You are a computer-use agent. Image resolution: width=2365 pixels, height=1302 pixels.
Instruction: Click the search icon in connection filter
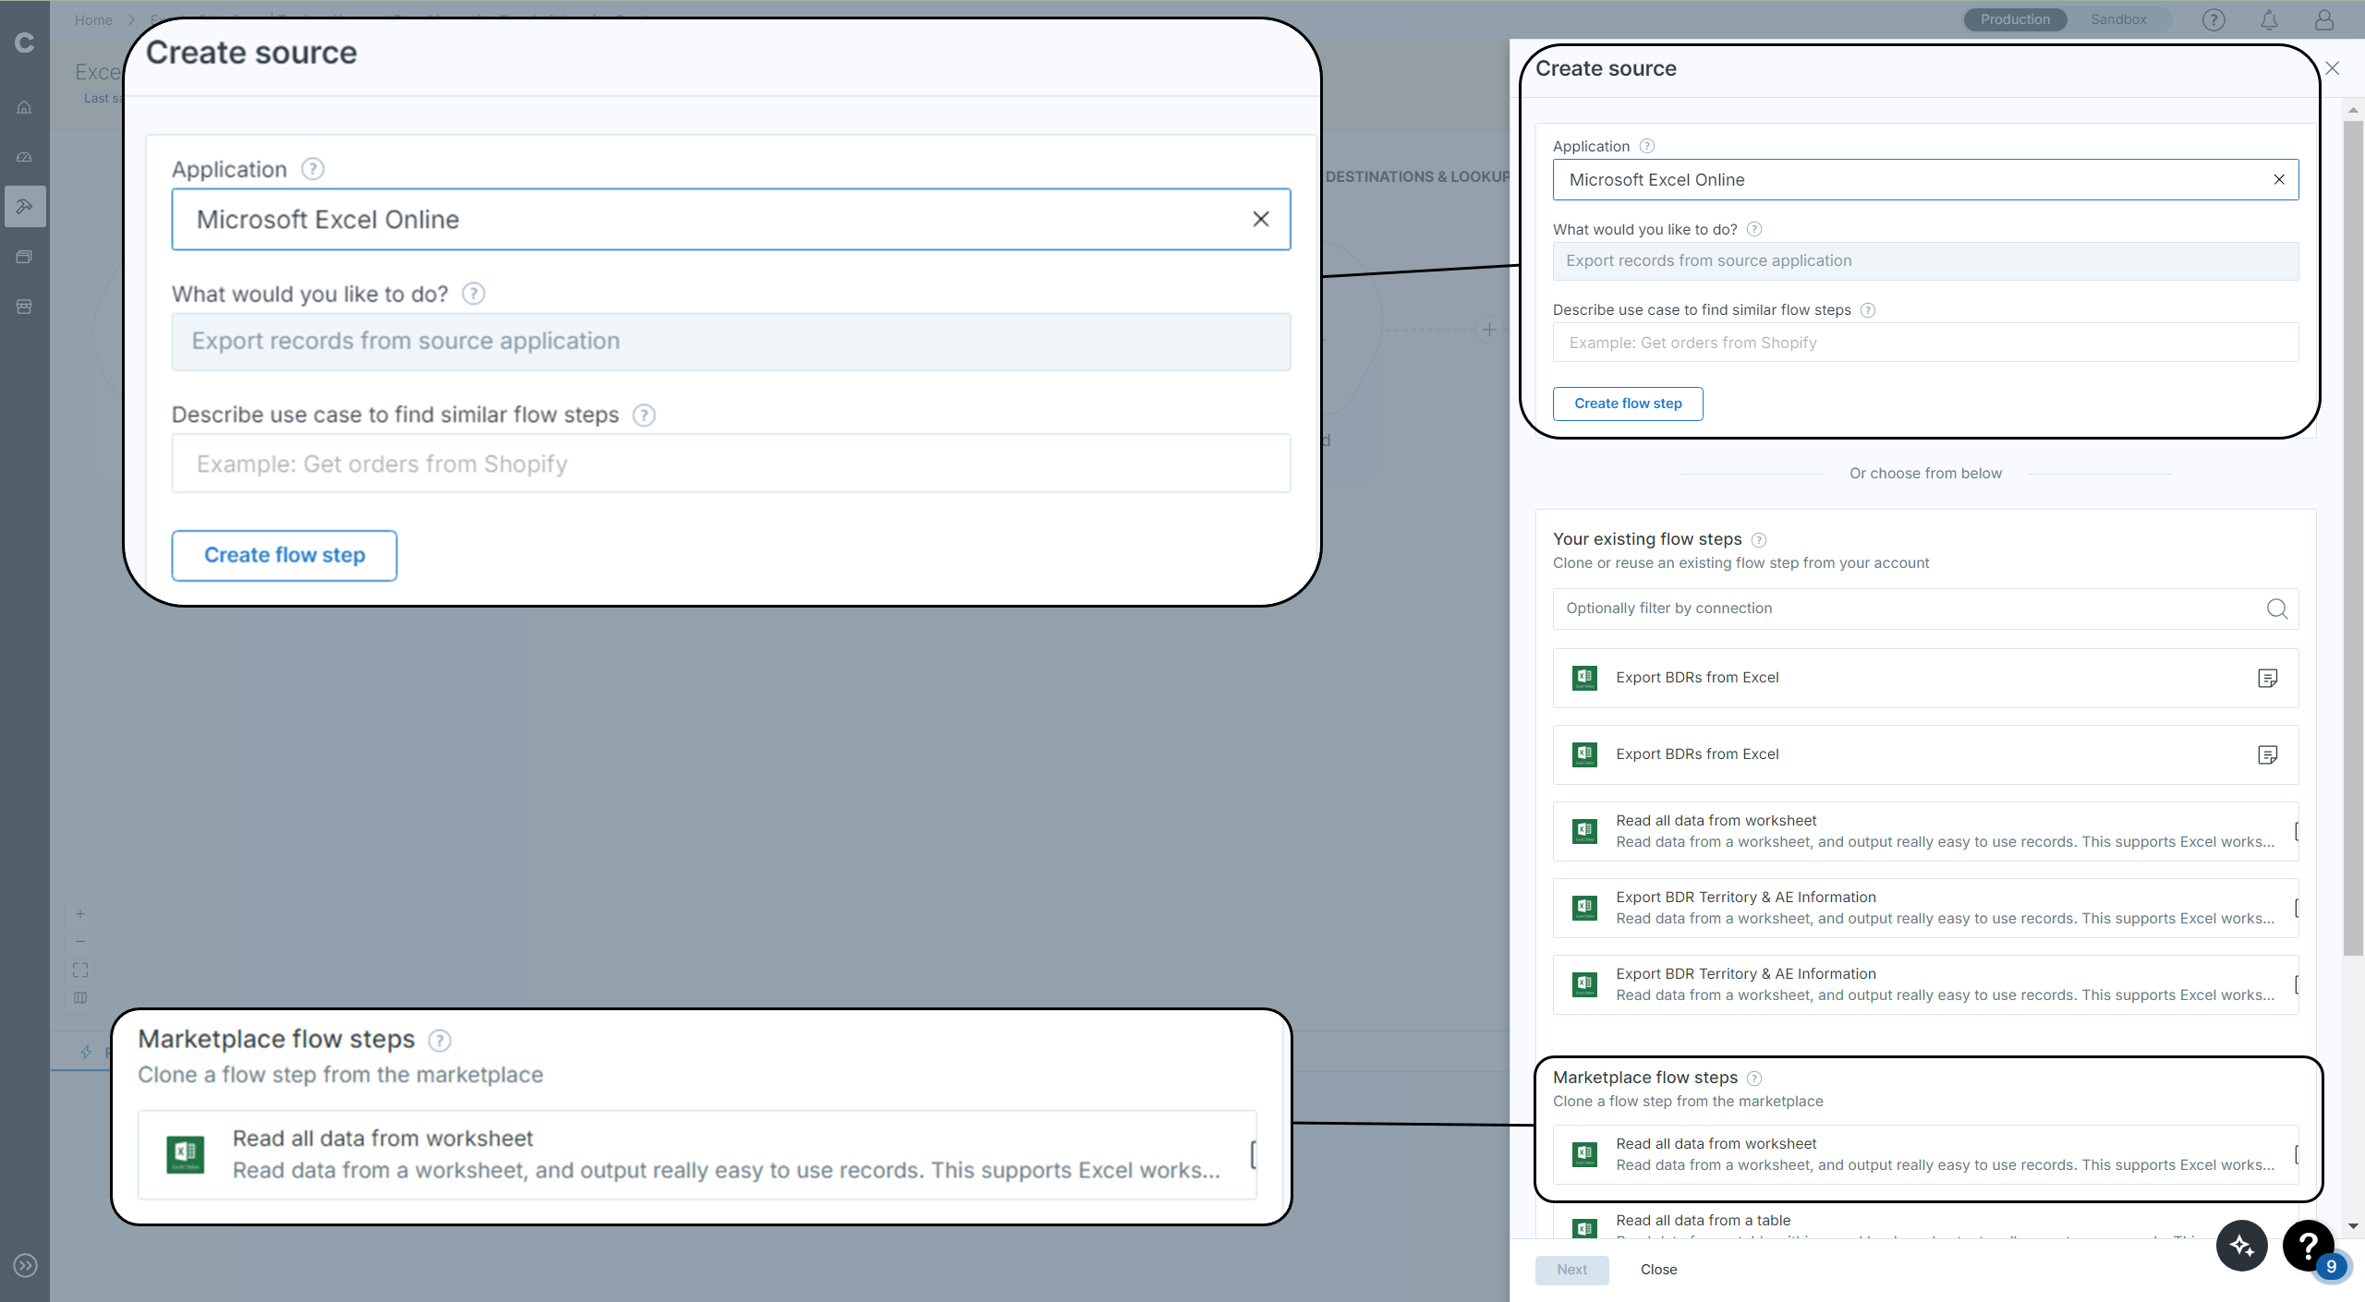click(x=2276, y=609)
